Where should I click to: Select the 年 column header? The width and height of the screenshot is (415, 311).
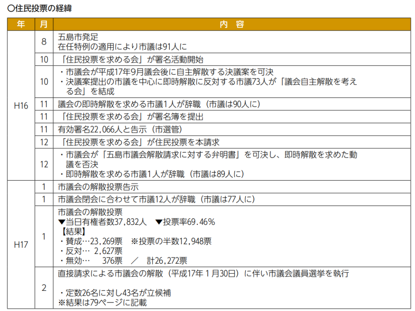point(21,24)
